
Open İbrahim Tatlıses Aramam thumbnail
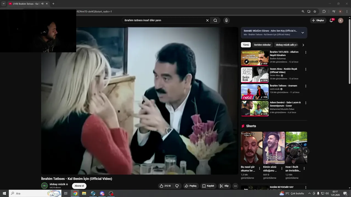click(255, 92)
